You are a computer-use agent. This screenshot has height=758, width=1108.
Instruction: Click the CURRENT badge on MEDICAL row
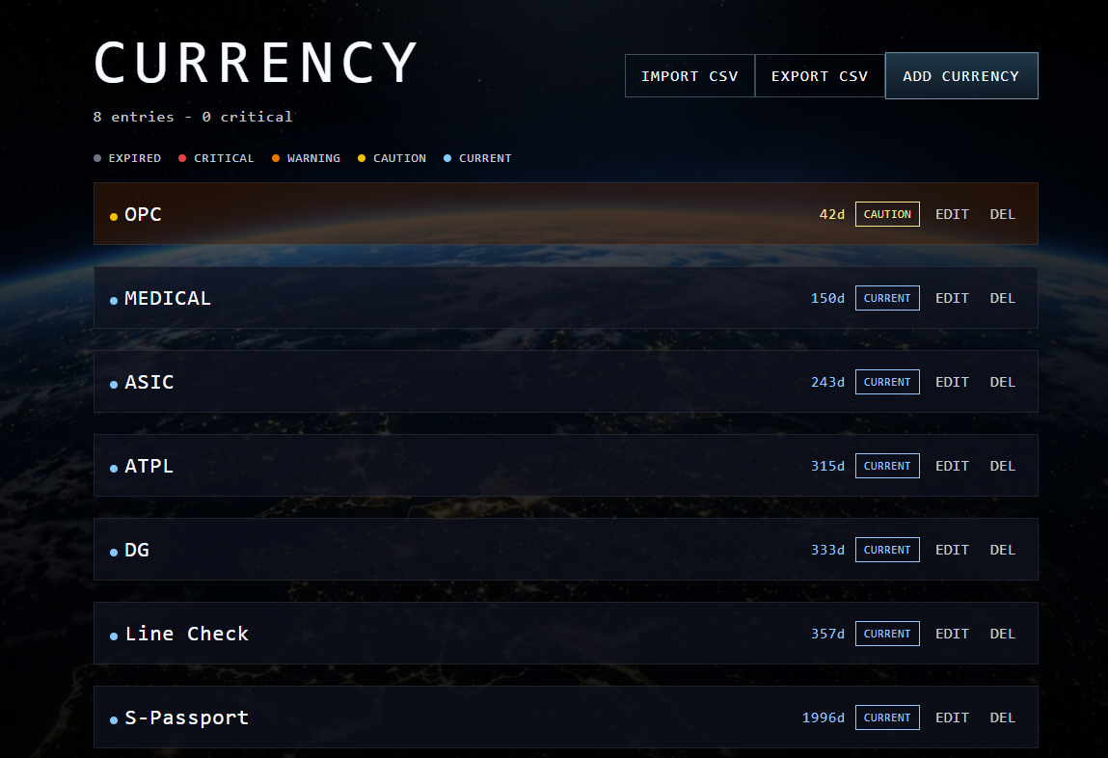pos(887,298)
